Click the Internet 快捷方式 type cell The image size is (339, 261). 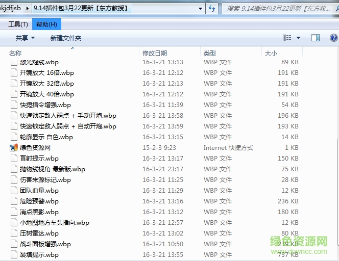(228, 148)
